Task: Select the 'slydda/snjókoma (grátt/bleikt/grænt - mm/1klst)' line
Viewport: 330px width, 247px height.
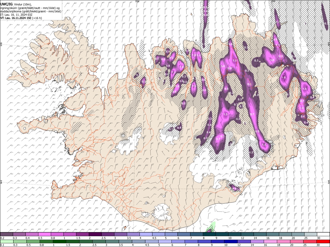Action: pyautogui.click(x=30, y=12)
